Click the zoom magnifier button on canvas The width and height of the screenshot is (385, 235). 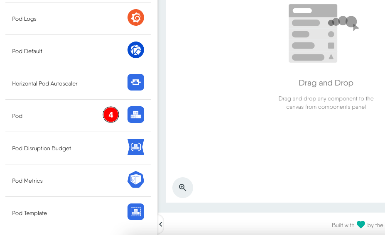[x=183, y=188]
